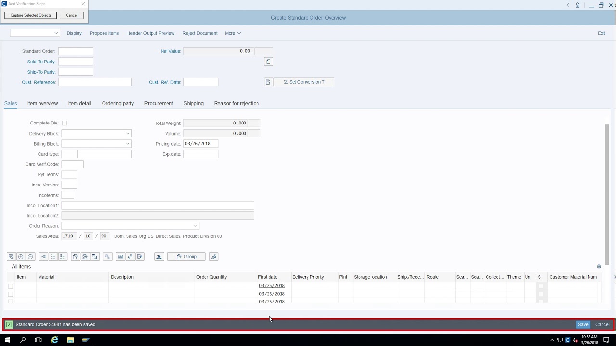Click the Exit button

(x=601, y=33)
